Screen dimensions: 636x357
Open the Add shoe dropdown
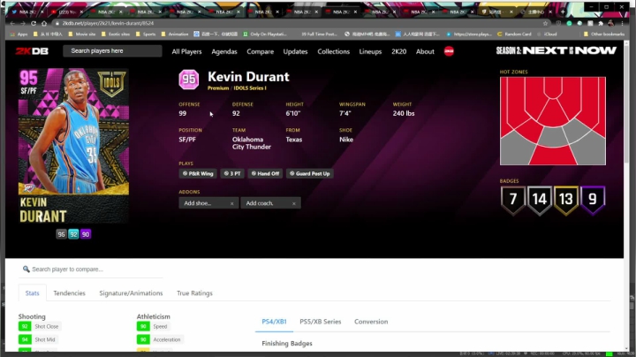click(208, 203)
